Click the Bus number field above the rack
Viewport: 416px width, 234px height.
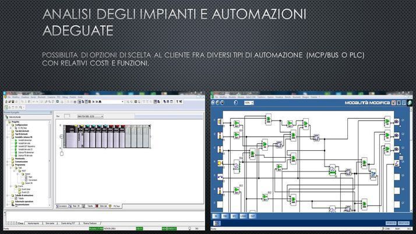[68, 116]
